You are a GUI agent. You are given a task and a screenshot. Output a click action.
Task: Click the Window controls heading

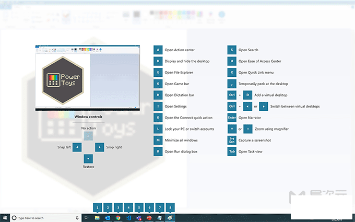(x=88, y=117)
